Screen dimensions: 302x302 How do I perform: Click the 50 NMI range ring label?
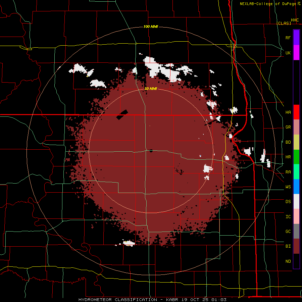(151, 89)
